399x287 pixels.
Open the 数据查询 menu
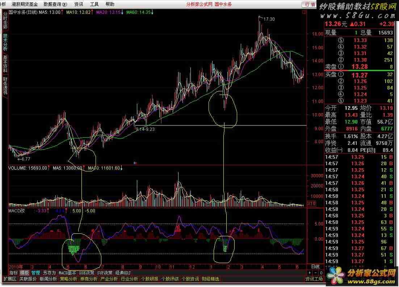click(x=55, y=4)
